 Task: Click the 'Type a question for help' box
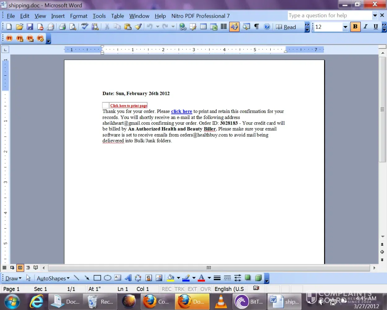pos(329,15)
